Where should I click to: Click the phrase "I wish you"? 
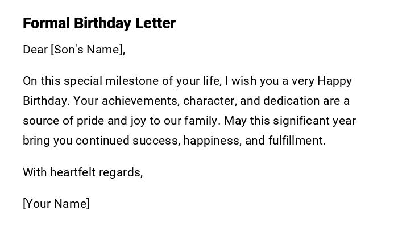(249, 81)
